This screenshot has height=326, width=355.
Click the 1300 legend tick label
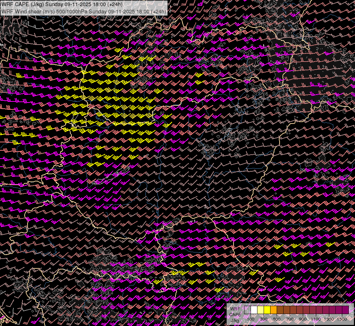tap(329, 319)
